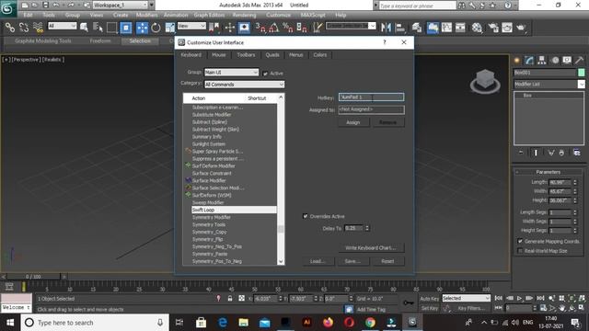
Task: Click the Remove button
Action: pos(387,122)
